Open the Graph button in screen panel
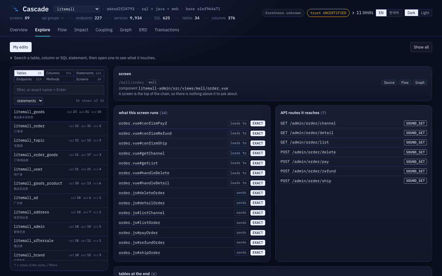This screenshot has height=276, width=442. (x=420, y=82)
